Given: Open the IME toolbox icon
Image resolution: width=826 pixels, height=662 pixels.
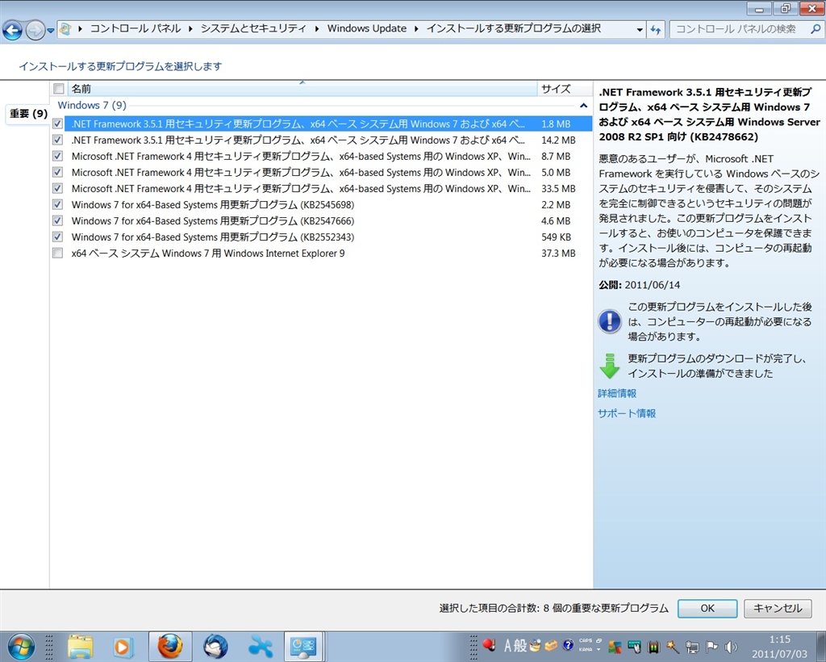Looking at the screenshot, I should tap(551, 645).
